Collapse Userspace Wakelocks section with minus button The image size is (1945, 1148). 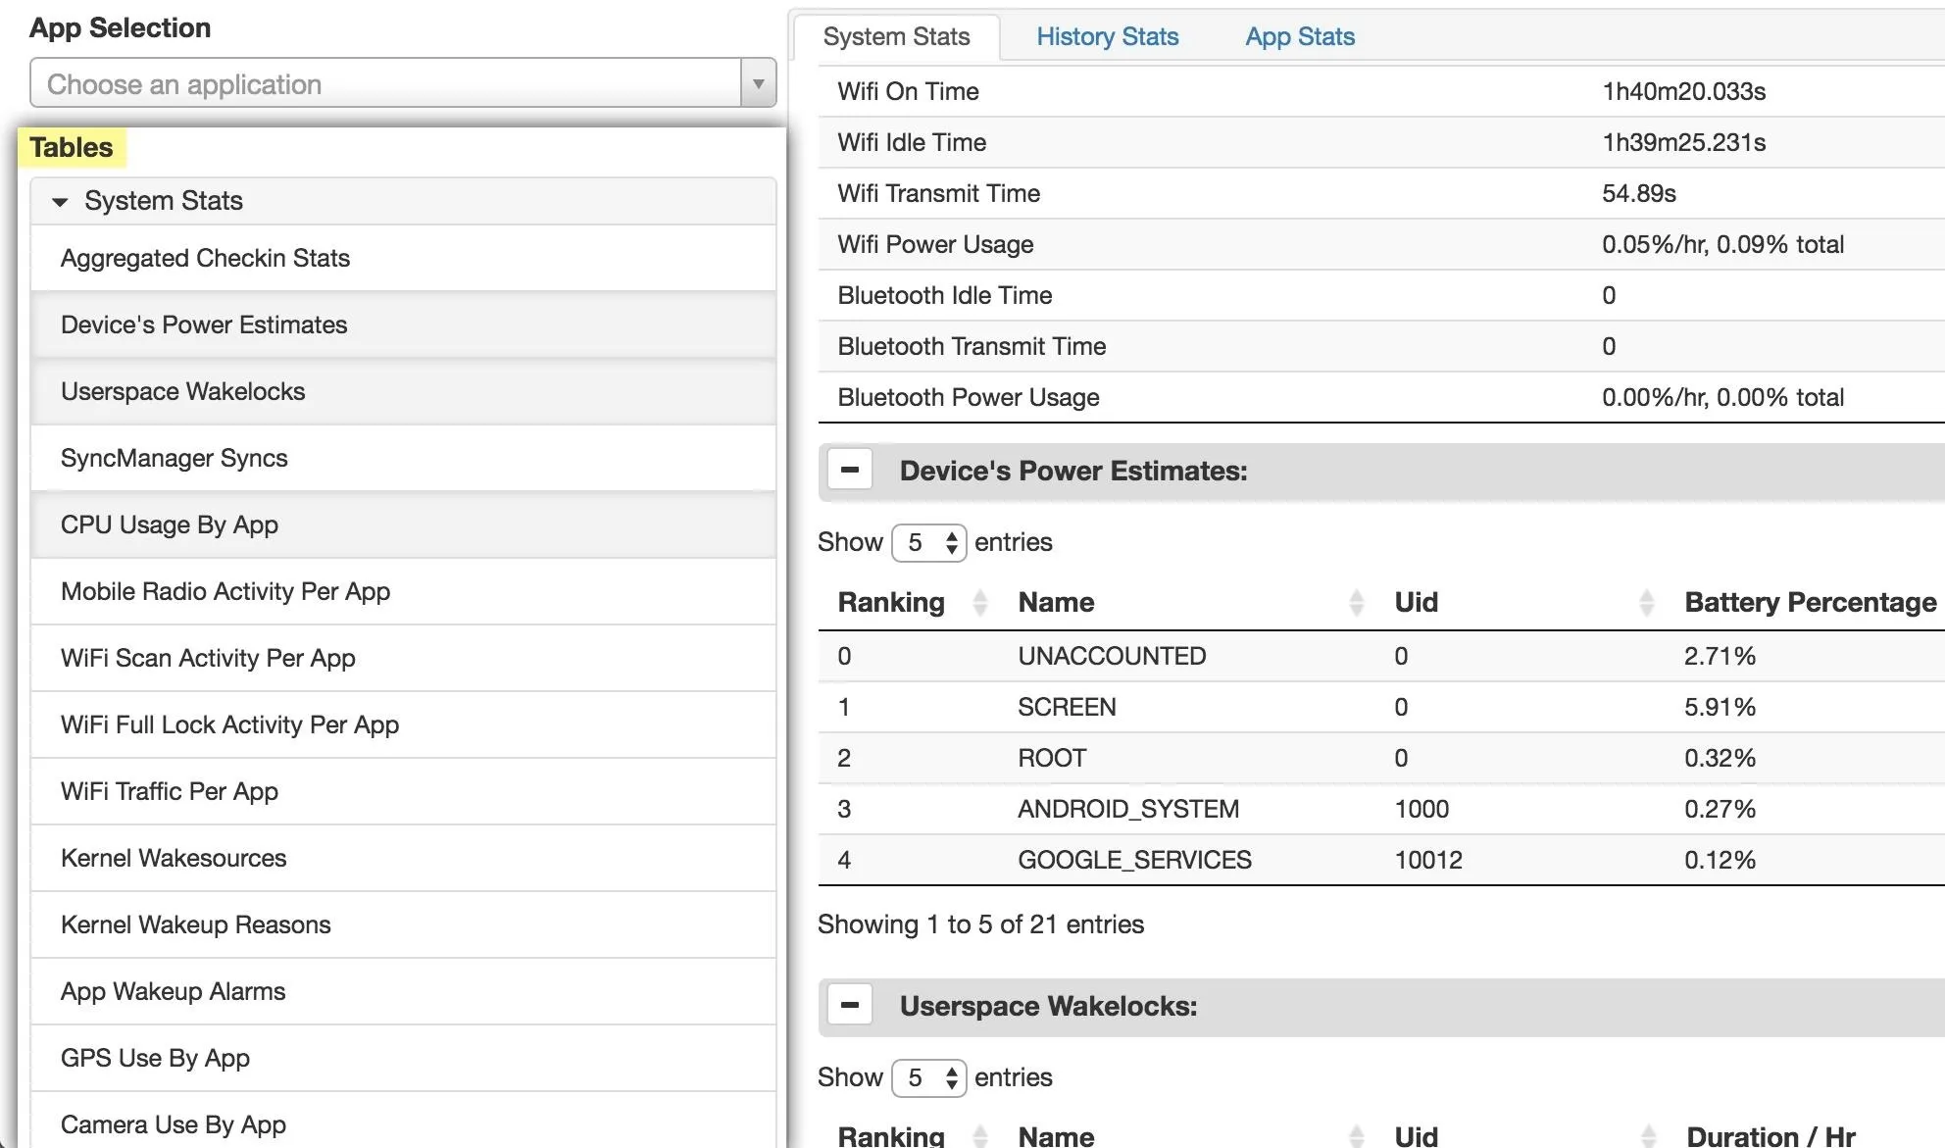pos(850,1005)
